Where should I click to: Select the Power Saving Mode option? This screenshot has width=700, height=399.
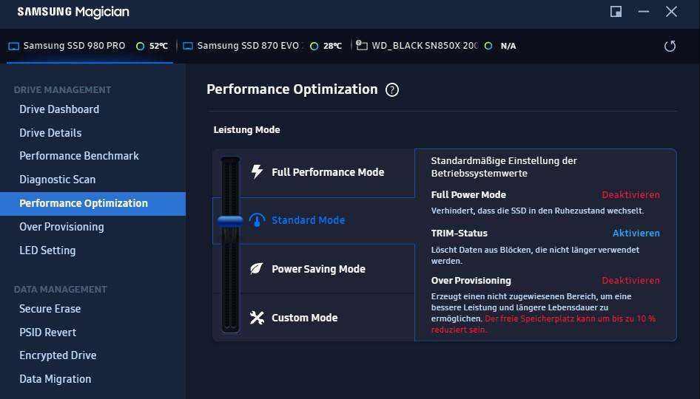point(318,269)
